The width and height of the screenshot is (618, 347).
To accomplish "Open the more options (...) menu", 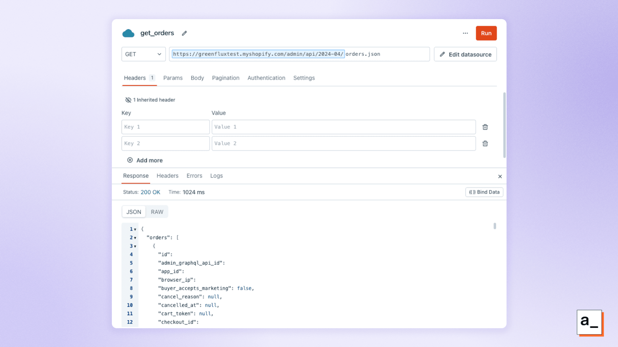I will tap(465, 33).
